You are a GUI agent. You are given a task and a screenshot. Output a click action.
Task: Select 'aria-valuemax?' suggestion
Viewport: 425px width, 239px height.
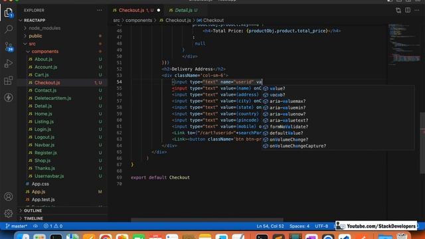pos(338,101)
